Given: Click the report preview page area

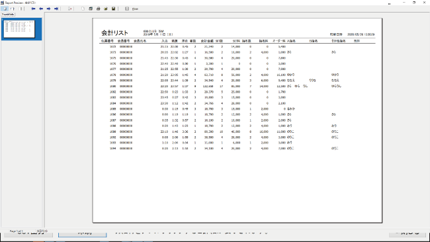Looking at the screenshot, I should pos(237,120).
